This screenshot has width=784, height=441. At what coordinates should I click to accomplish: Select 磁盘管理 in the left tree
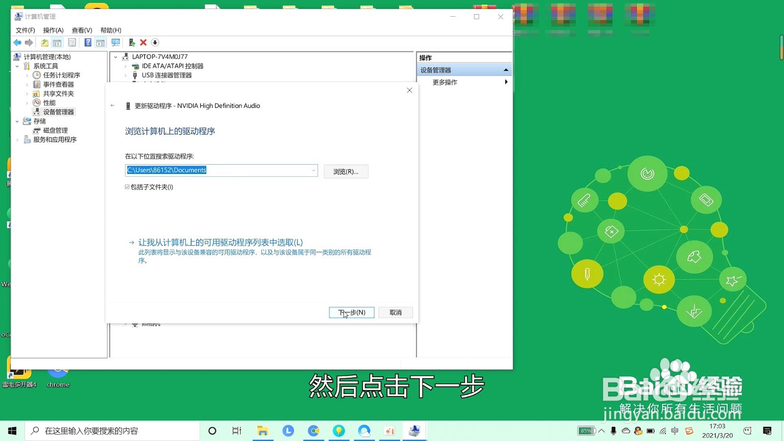click(55, 131)
